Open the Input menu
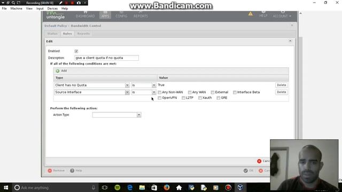This screenshot has width=342, height=192. point(40,9)
